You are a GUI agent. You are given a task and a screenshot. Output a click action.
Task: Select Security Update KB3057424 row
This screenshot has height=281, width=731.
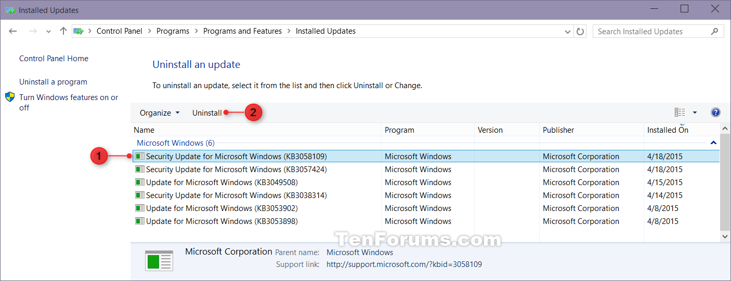click(426, 169)
